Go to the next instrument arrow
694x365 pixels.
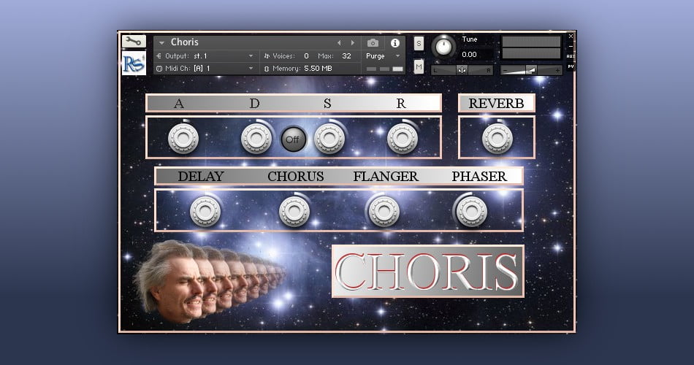[353, 43]
